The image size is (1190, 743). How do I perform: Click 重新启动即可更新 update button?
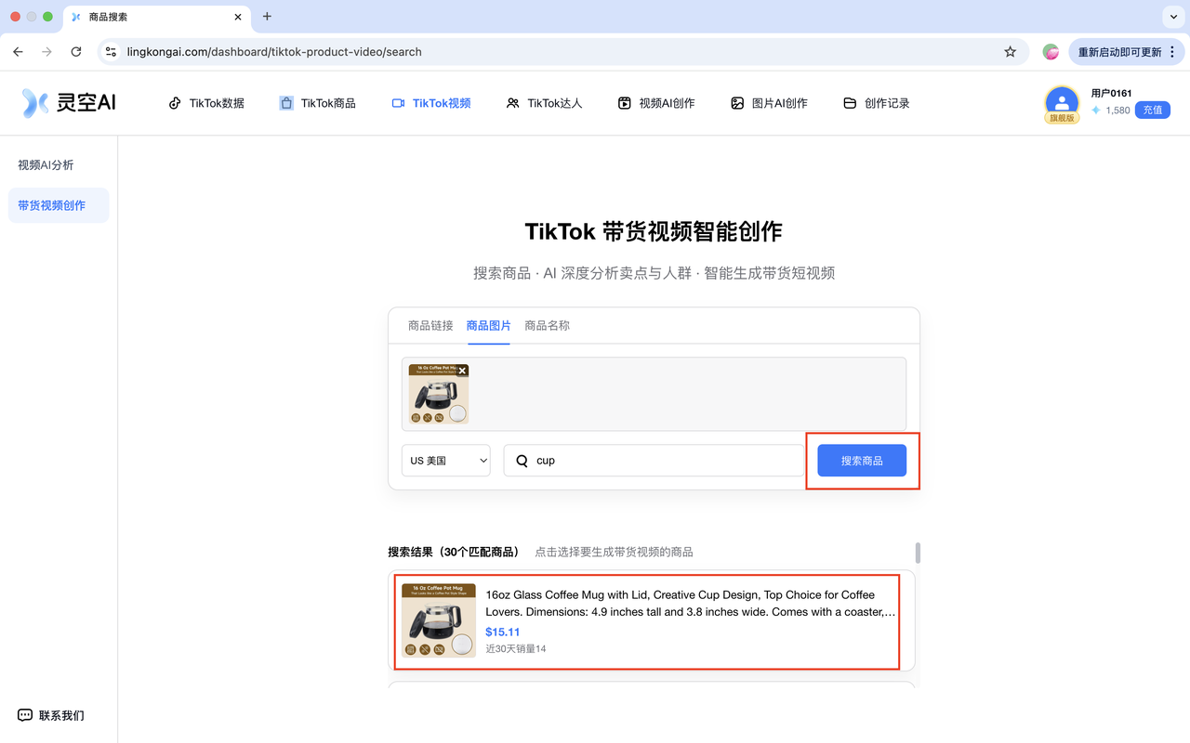1119,52
